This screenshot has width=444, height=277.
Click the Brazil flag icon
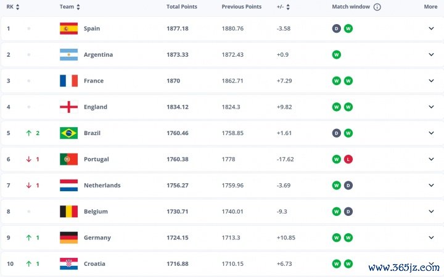(68, 133)
